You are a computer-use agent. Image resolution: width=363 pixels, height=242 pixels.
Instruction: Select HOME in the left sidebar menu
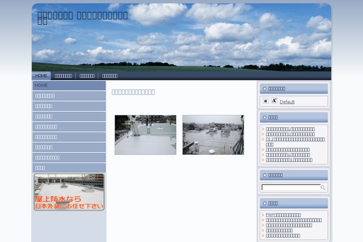coord(69,85)
